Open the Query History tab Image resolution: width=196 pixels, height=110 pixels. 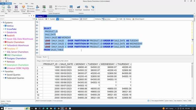tap(5, 104)
